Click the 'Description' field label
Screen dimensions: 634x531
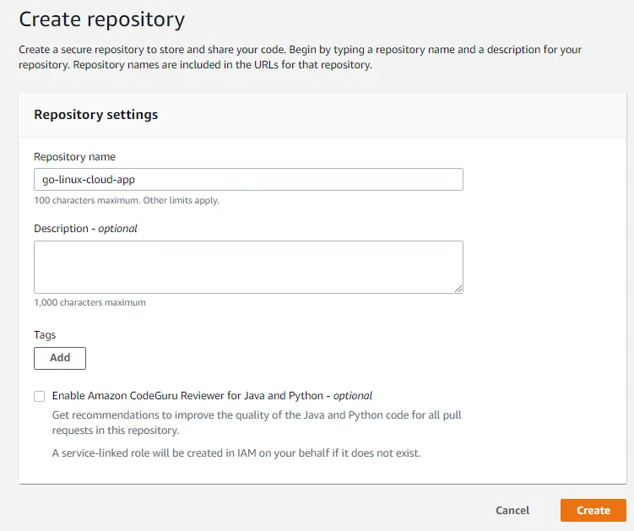click(x=61, y=229)
